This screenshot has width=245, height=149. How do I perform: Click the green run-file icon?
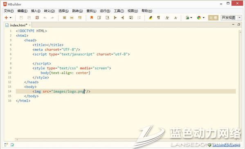click(187, 18)
